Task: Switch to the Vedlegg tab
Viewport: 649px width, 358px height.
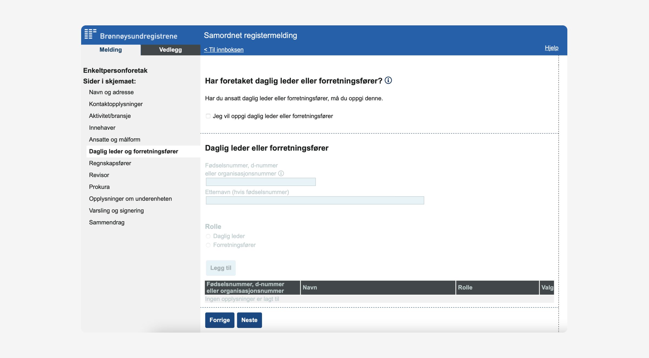Action: [x=170, y=50]
